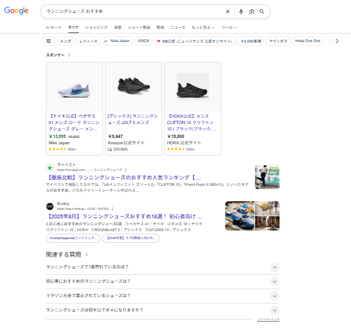This screenshot has width=351, height=328.
Task: Click inside the search input field
Action: pos(133,11)
